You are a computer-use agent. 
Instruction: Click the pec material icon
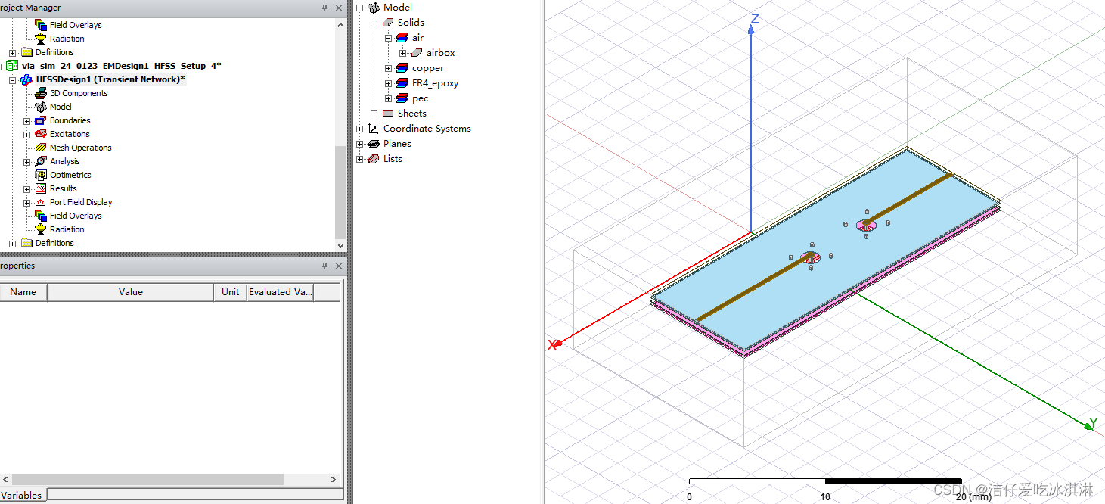402,98
